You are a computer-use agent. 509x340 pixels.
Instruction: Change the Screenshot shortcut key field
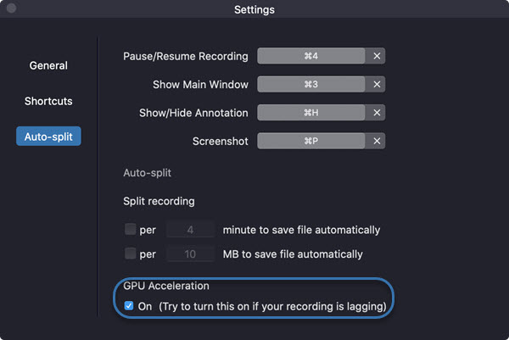click(x=311, y=141)
